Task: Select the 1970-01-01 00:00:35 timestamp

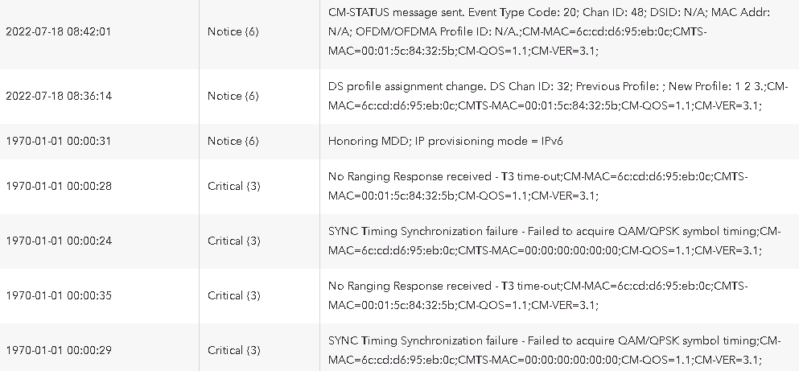Action: [x=58, y=295]
